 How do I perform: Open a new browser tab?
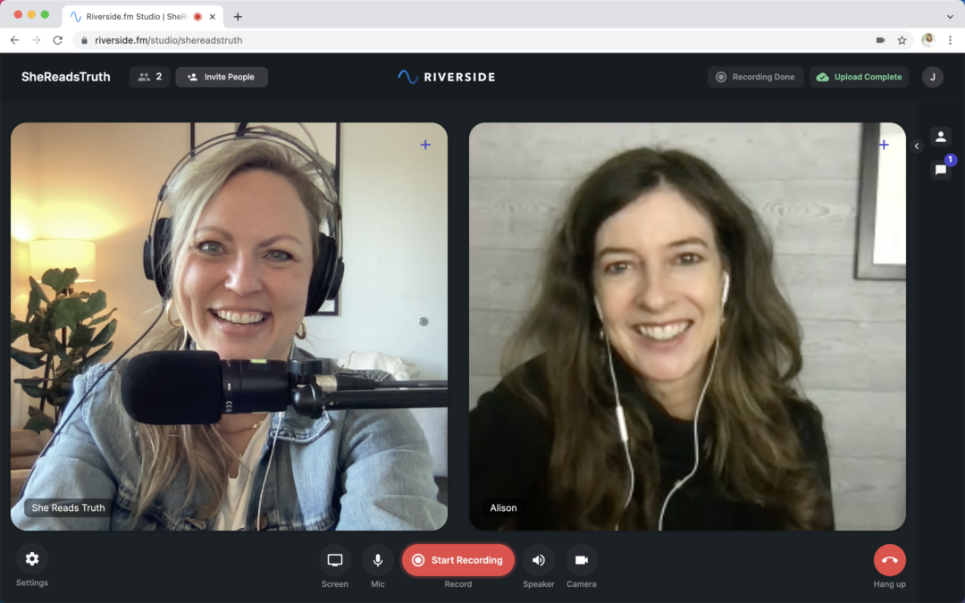click(238, 16)
